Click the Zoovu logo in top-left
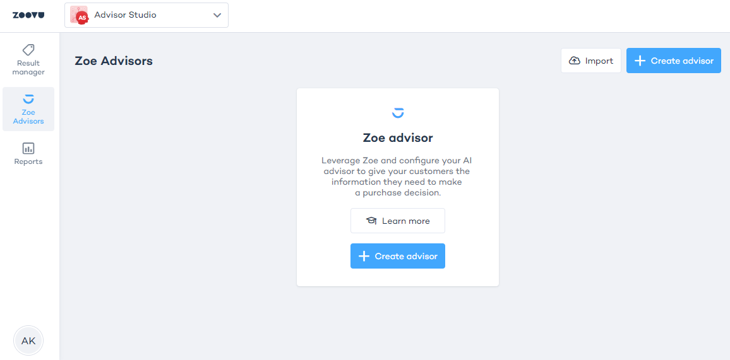This screenshot has height=360, width=730. (x=28, y=15)
